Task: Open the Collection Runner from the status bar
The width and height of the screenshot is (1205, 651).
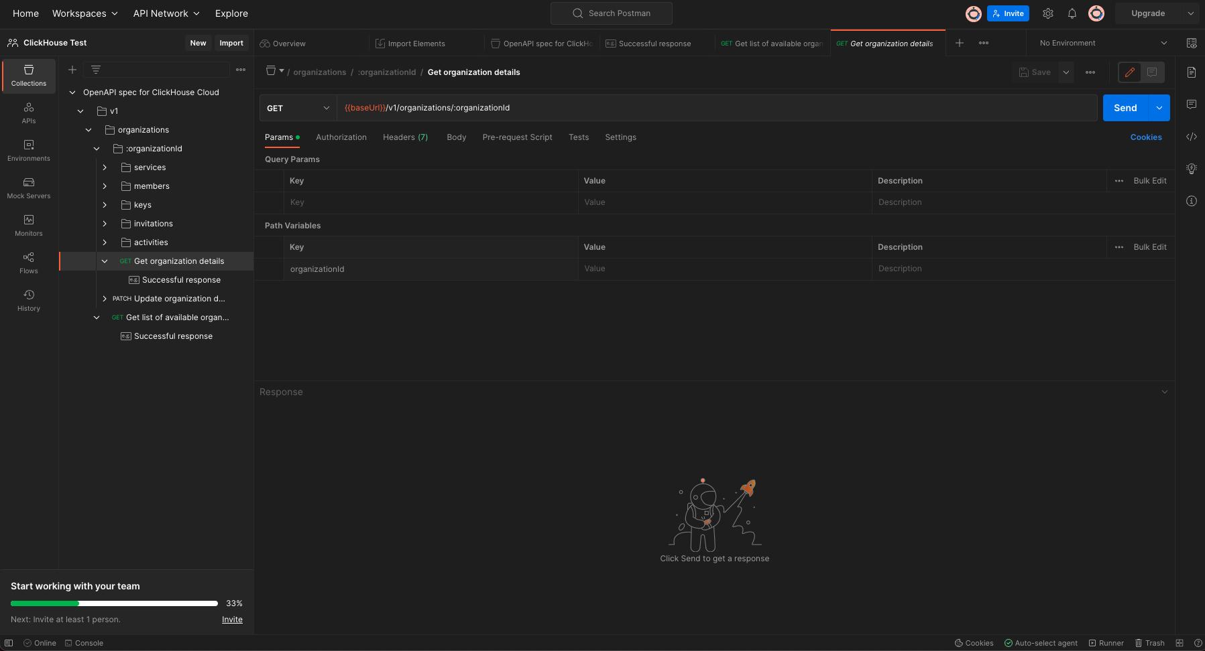Action: pos(1106,642)
